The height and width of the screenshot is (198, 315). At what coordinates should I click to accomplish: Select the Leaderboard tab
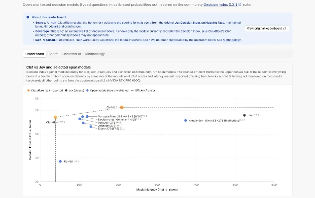pos(35,54)
